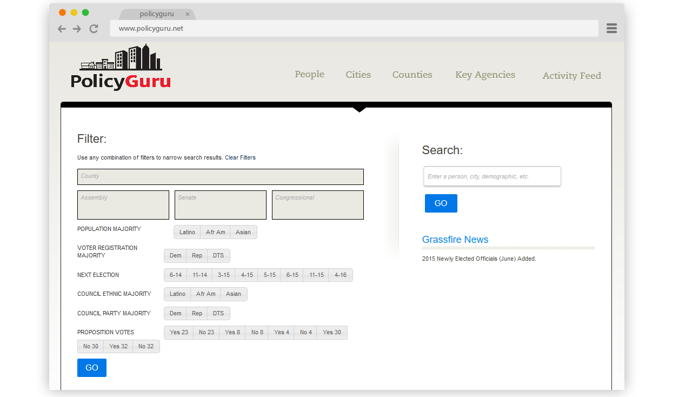Click the person, city, demographic search field
The image size is (692, 397).
(x=492, y=176)
